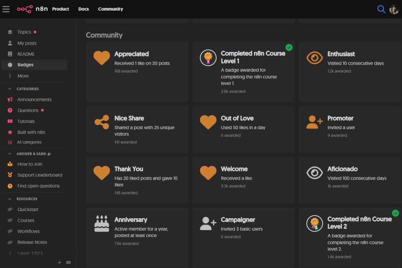Click the n8n Course Level 1 medal icon

(208, 58)
